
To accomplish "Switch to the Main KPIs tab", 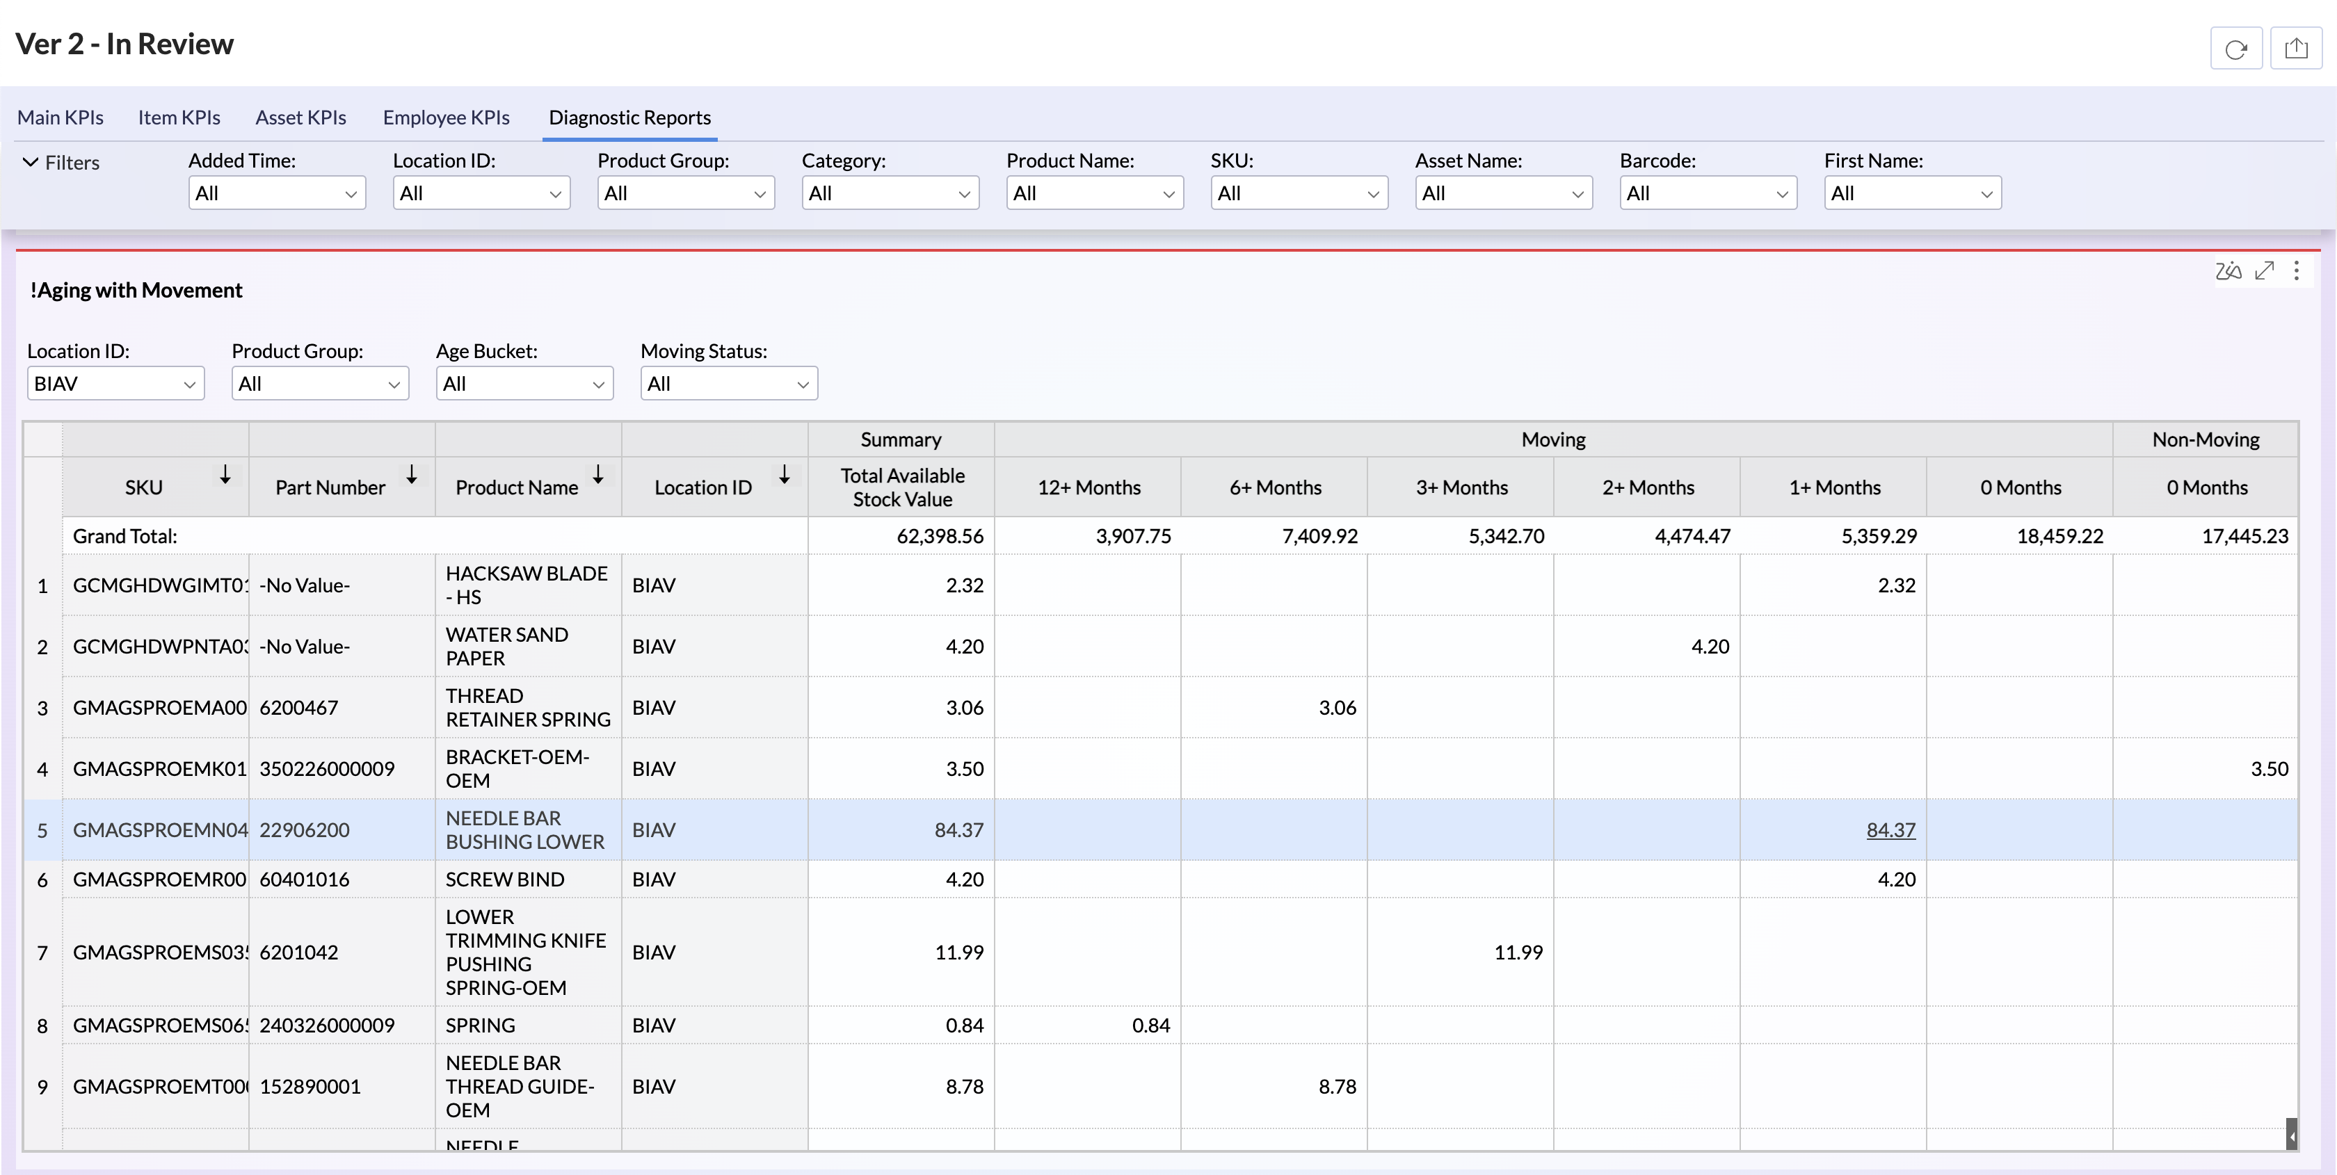I will pos(60,118).
